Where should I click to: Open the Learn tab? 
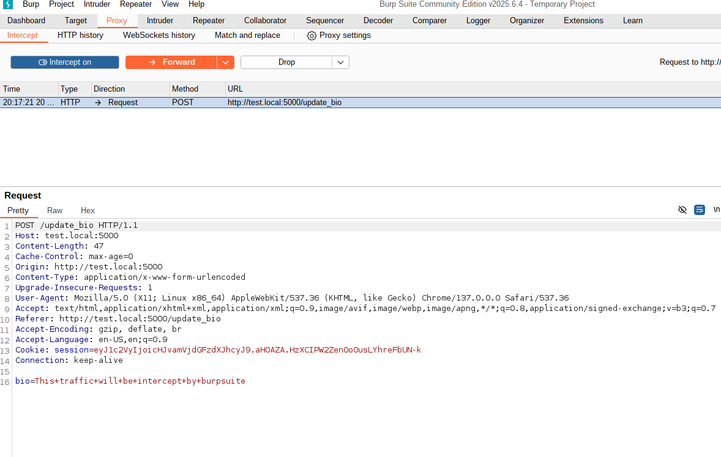pyautogui.click(x=633, y=21)
